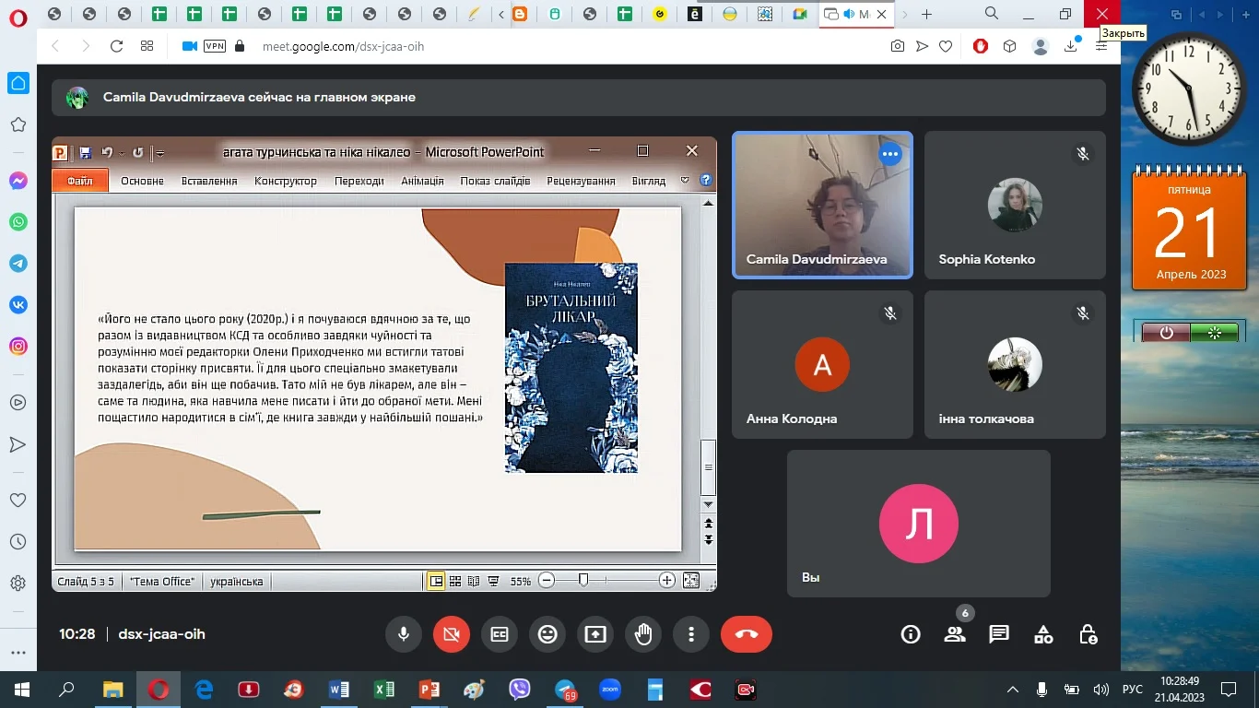Open Telegram in Opera sidebar
This screenshot has width=1259, height=708.
coord(18,264)
